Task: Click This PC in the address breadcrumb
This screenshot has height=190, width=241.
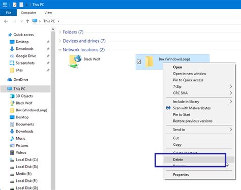Action: [x=49, y=21]
